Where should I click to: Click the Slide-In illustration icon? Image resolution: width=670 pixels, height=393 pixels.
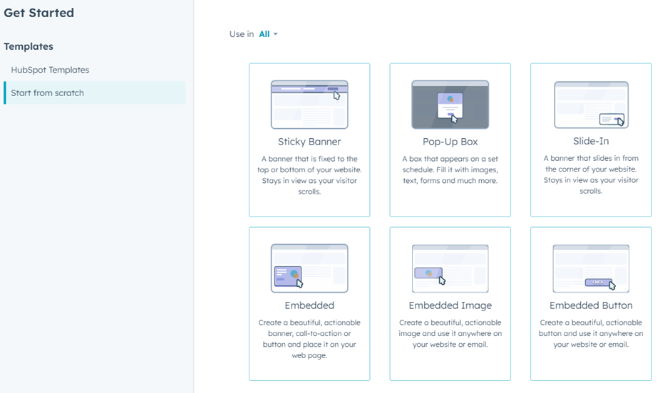pos(591,105)
